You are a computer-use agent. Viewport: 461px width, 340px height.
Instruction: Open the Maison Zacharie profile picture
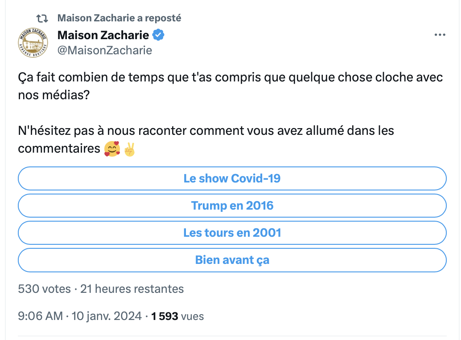pos(33,43)
